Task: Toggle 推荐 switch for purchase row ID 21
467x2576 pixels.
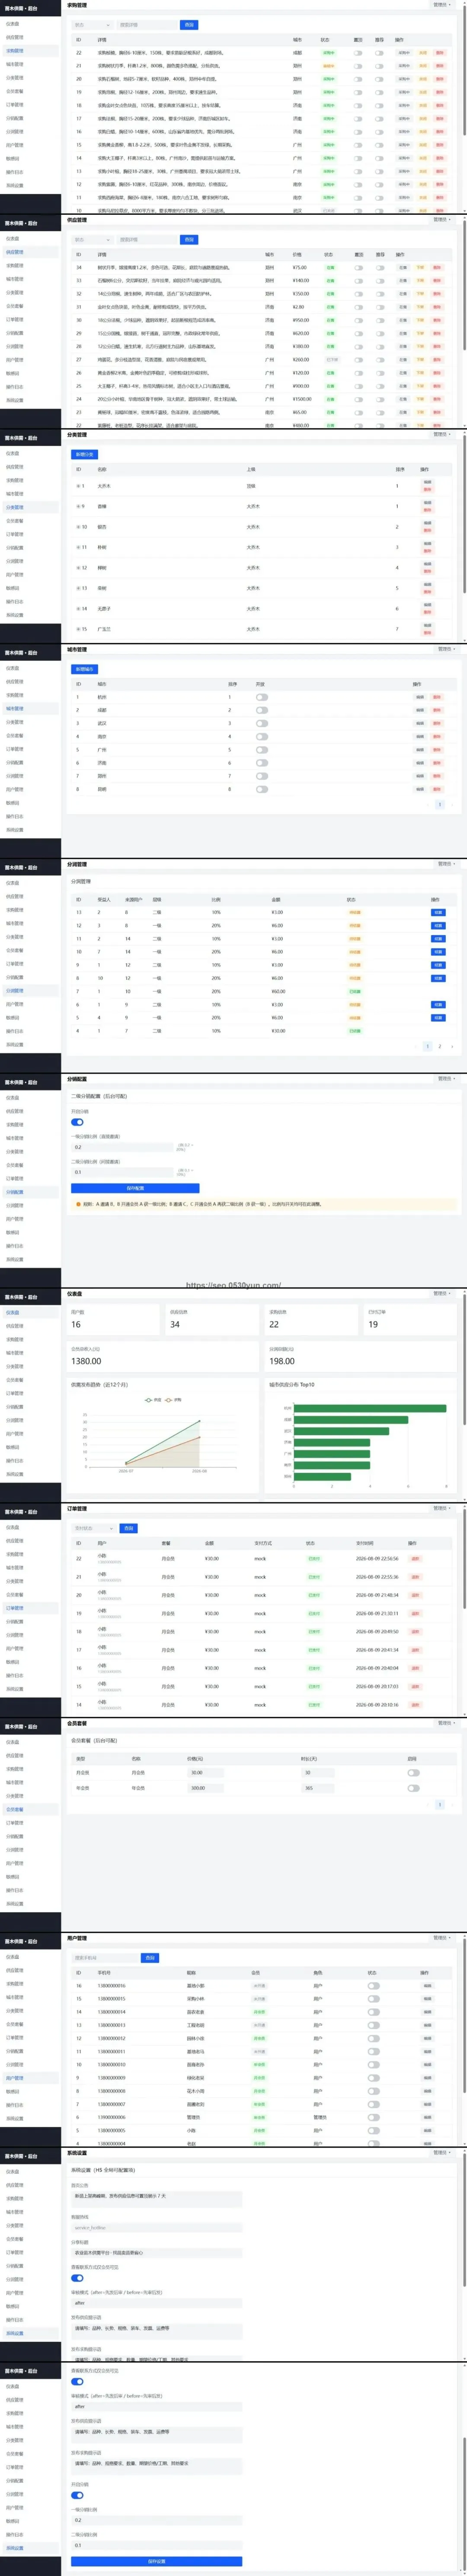Action: (379, 66)
